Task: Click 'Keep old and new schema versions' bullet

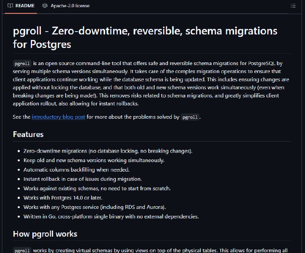Action: point(94,161)
